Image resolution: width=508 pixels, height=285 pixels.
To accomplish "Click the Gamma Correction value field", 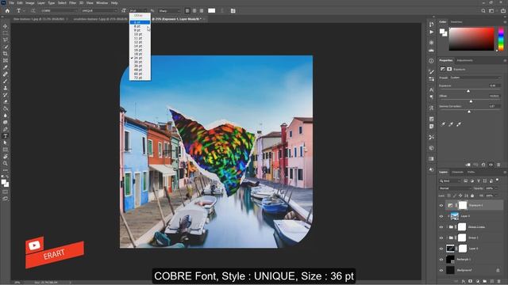I will pyautogui.click(x=495, y=106).
